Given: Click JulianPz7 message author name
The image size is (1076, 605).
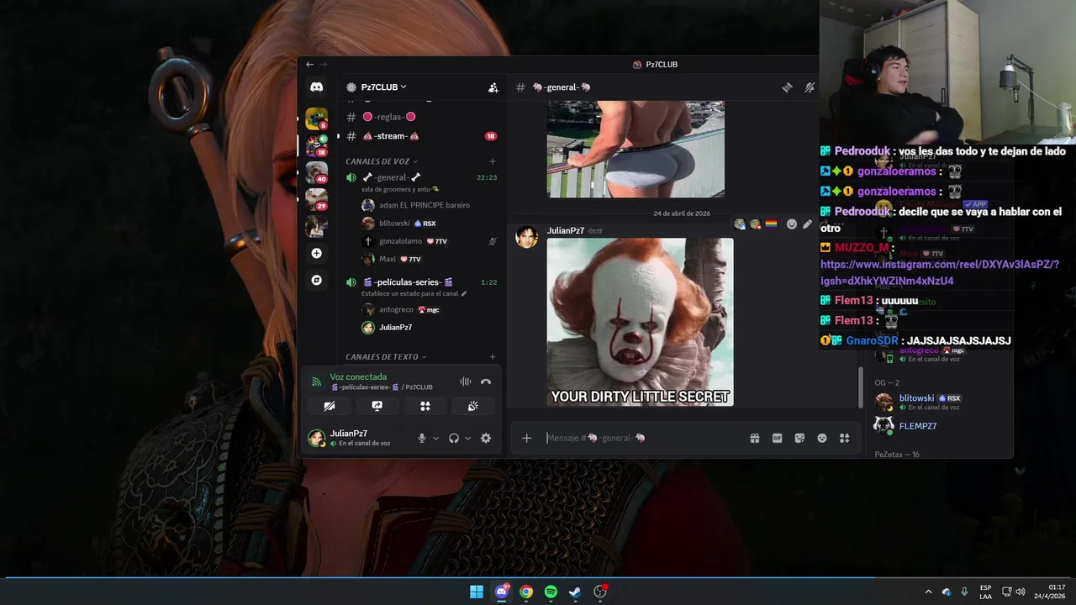Looking at the screenshot, I should [x=565, y=230].
